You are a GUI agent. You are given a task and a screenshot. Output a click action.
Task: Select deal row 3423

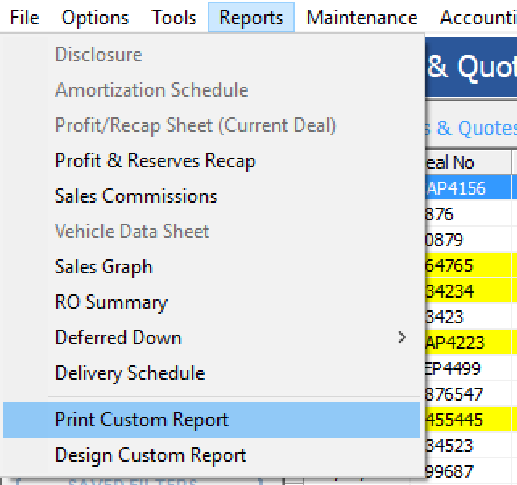point(471,317)
